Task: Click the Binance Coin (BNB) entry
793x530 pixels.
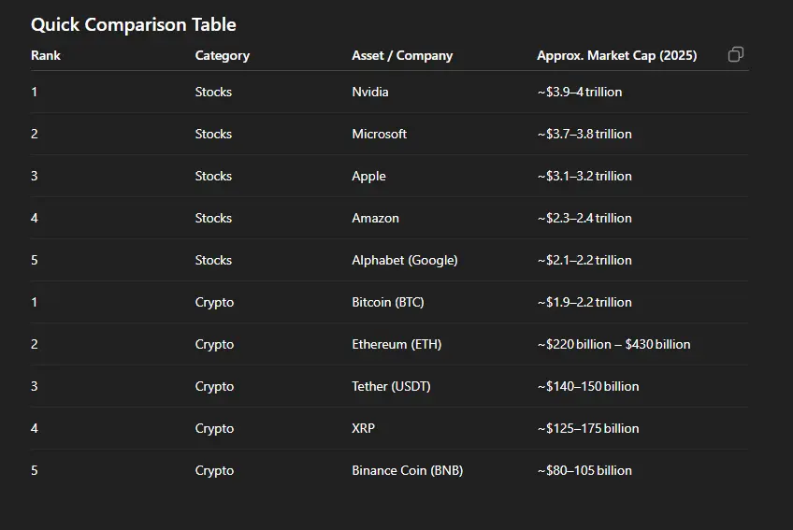Action: pyautogui.click(x=407, y=470)
